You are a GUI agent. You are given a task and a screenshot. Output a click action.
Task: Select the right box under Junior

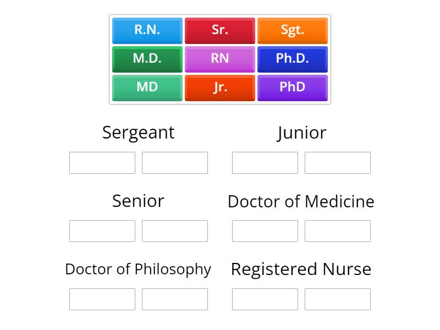tap(338, 163)
